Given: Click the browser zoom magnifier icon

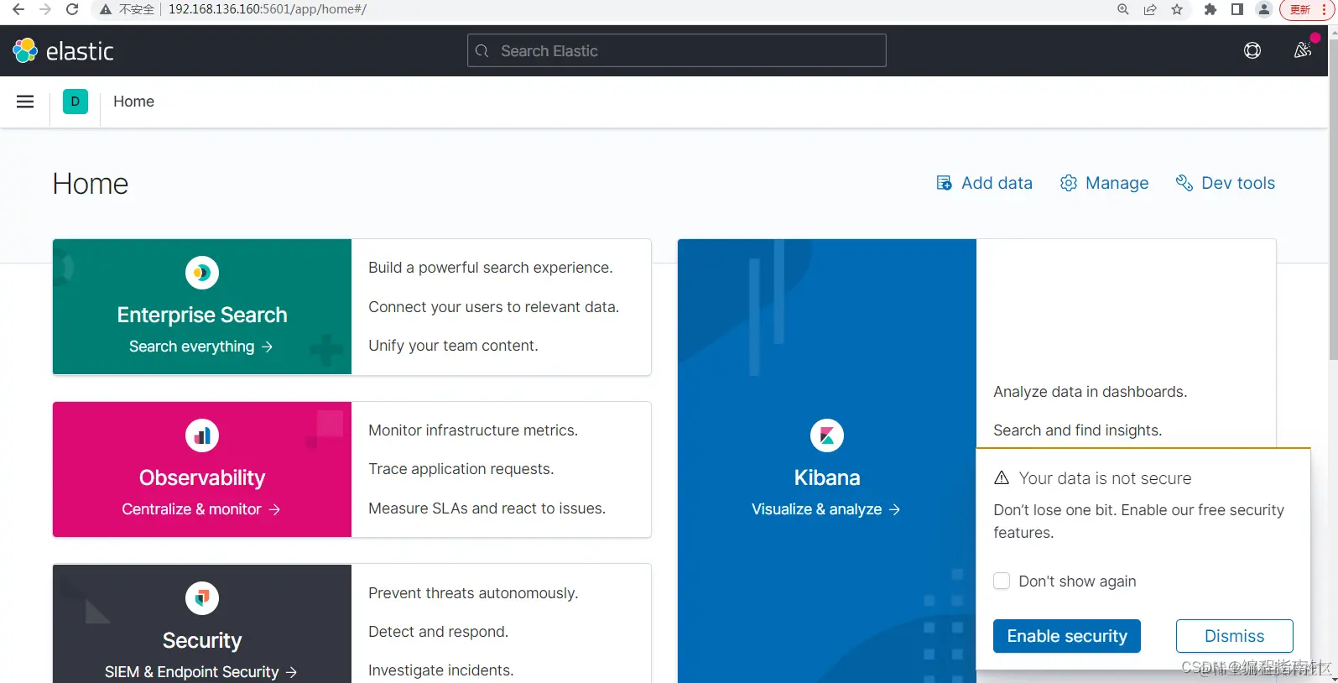Looking at the screenshot, I should [1123, 9].
